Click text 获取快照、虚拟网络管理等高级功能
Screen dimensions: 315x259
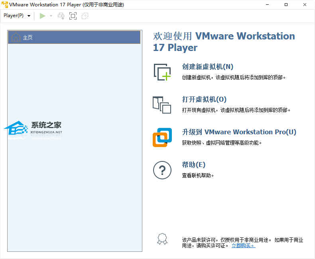pyautogui.click(x=222, y=143)
